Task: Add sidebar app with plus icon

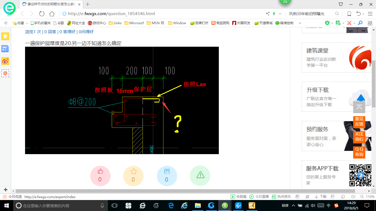Action: click(6, 190)
